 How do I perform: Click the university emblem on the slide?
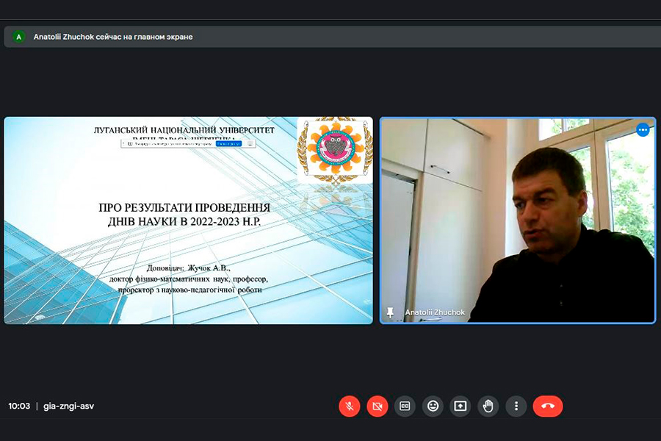335,151
